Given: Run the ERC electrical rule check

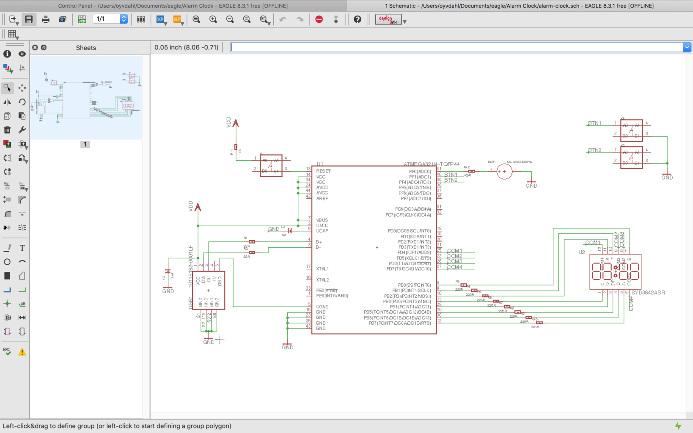Looking at the screenshot, I should 7,351.
